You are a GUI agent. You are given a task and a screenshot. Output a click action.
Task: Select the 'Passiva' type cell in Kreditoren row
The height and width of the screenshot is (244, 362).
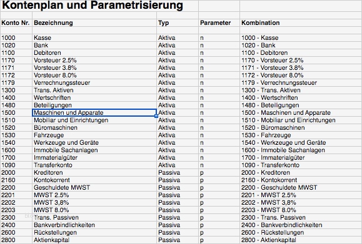click(x=178, y=173)
